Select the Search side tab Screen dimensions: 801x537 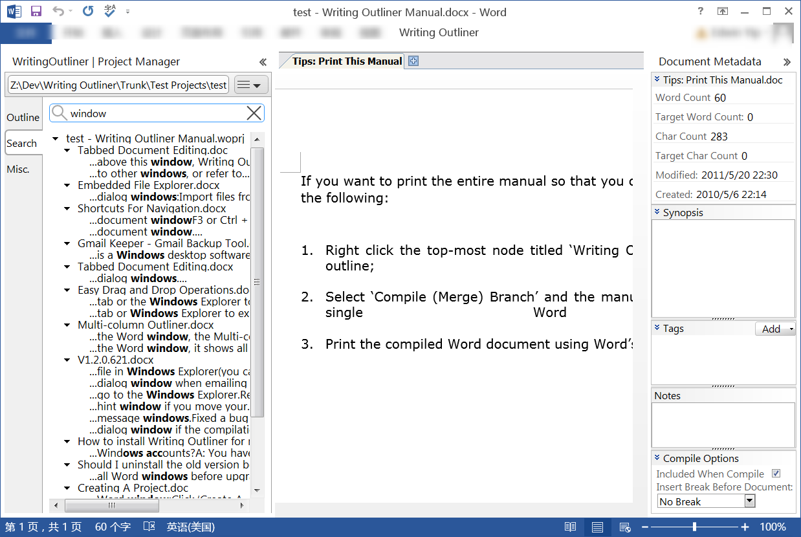point(23,143)
